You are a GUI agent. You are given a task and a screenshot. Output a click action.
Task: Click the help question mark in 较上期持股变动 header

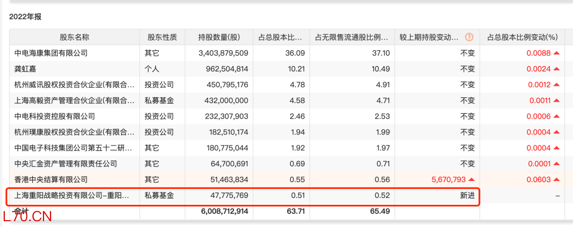point(469,37)
